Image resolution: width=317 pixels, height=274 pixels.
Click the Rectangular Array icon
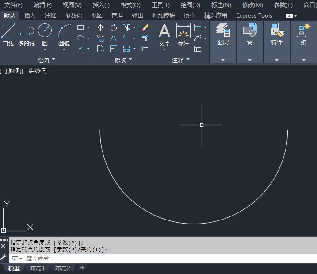126,49
